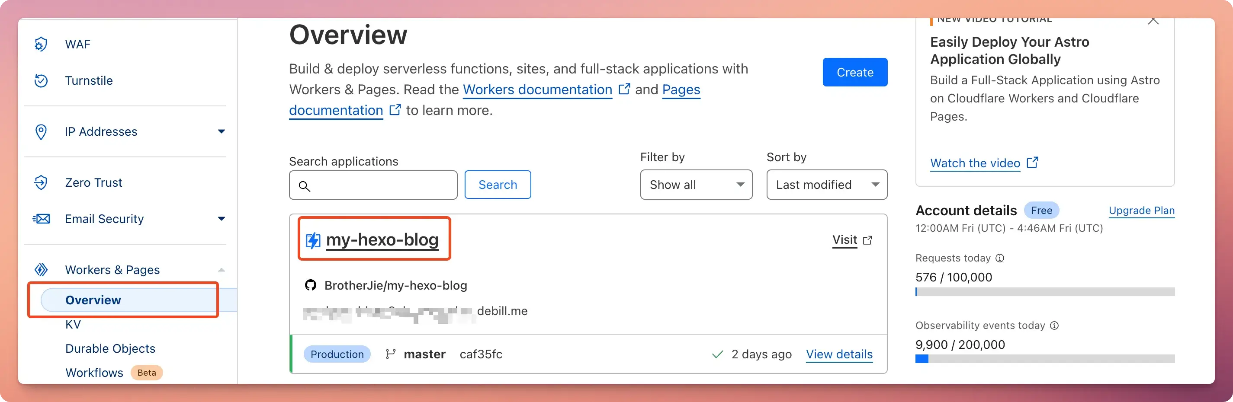The image size is (1233, 402).
Task: Click external icon after Workers documentation
Action: coord(624,89)
